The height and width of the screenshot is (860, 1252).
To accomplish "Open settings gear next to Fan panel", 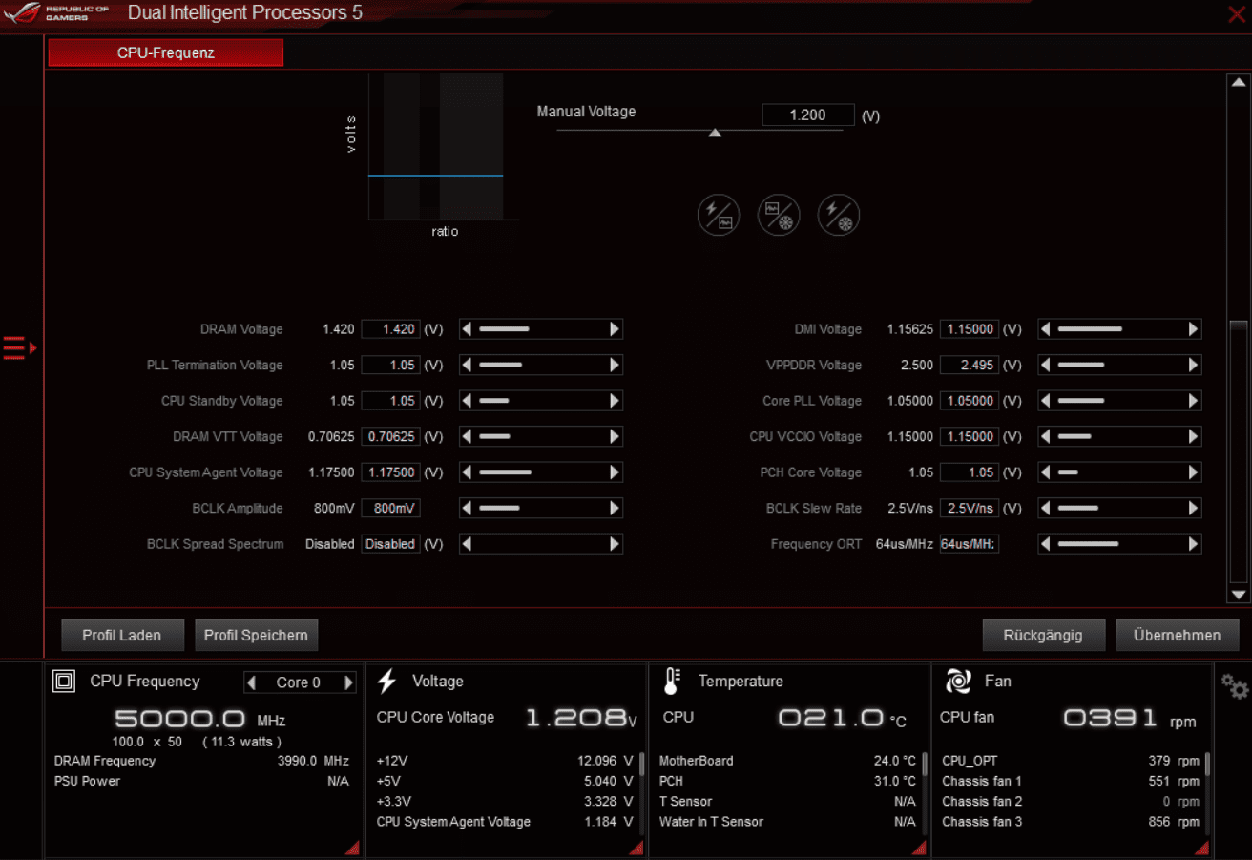I will (1235, 685).
